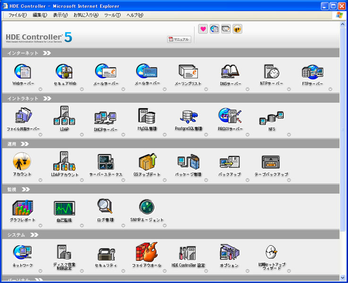Open the NFS icon
This screenshot has height=283, width=348.
[x=272, y=118]
